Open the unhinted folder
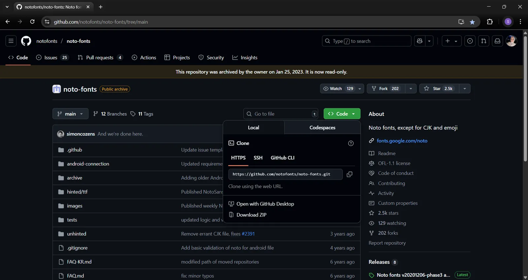Screen dimensions: 528x280 (x=77, y=234)
